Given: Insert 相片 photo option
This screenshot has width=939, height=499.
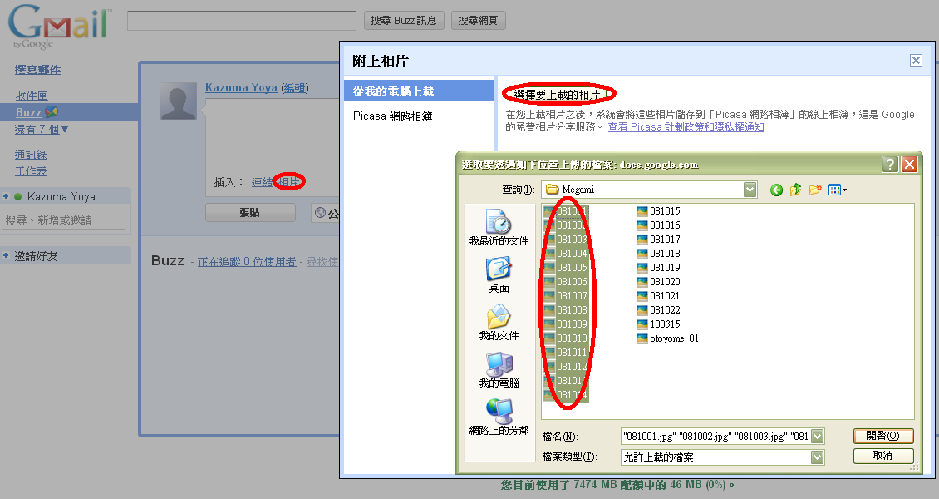Looking at the screenshot, I should (289, 182).
